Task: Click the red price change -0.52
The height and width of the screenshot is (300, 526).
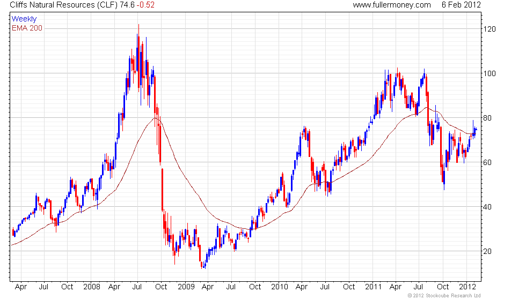Action: (145, 5)
